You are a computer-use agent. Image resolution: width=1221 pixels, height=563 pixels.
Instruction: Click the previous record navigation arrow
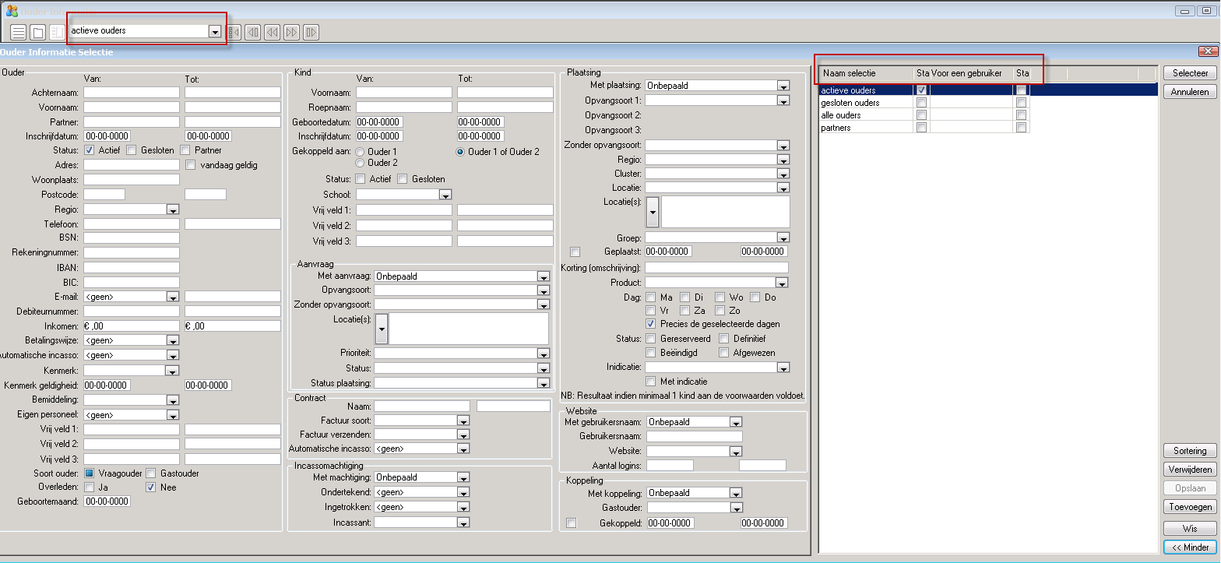[252, 32]
